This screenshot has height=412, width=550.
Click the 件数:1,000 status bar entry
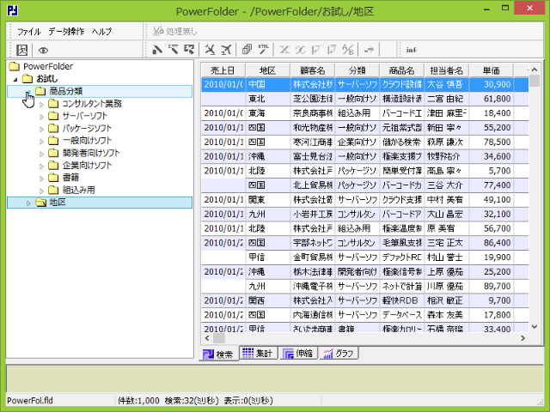138,401
